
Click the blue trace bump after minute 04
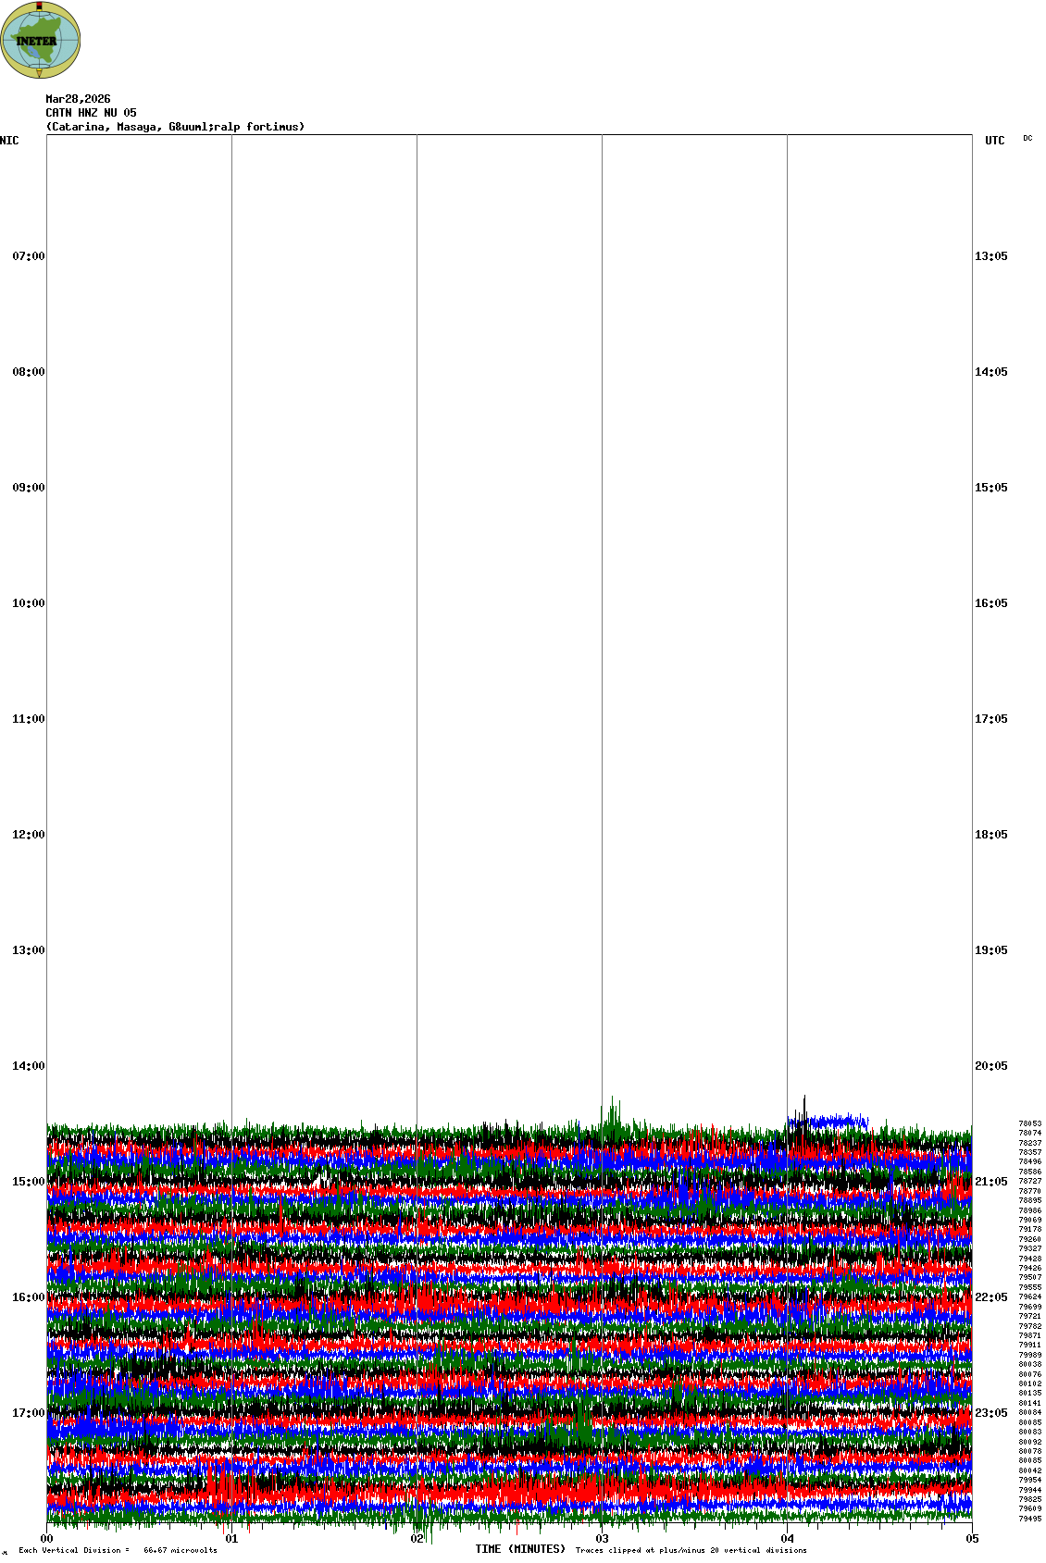(828, 1121)
